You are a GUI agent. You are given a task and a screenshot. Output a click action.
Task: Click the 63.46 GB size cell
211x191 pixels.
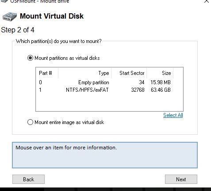pyautogui.click(x=161, y=90)
